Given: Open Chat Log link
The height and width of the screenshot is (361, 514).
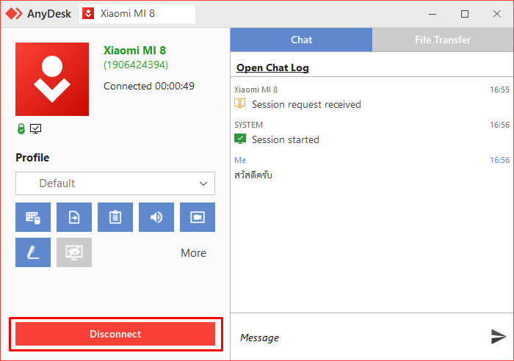Looking at the screenshot, I should pyautogui.click(x=272, y=68).
